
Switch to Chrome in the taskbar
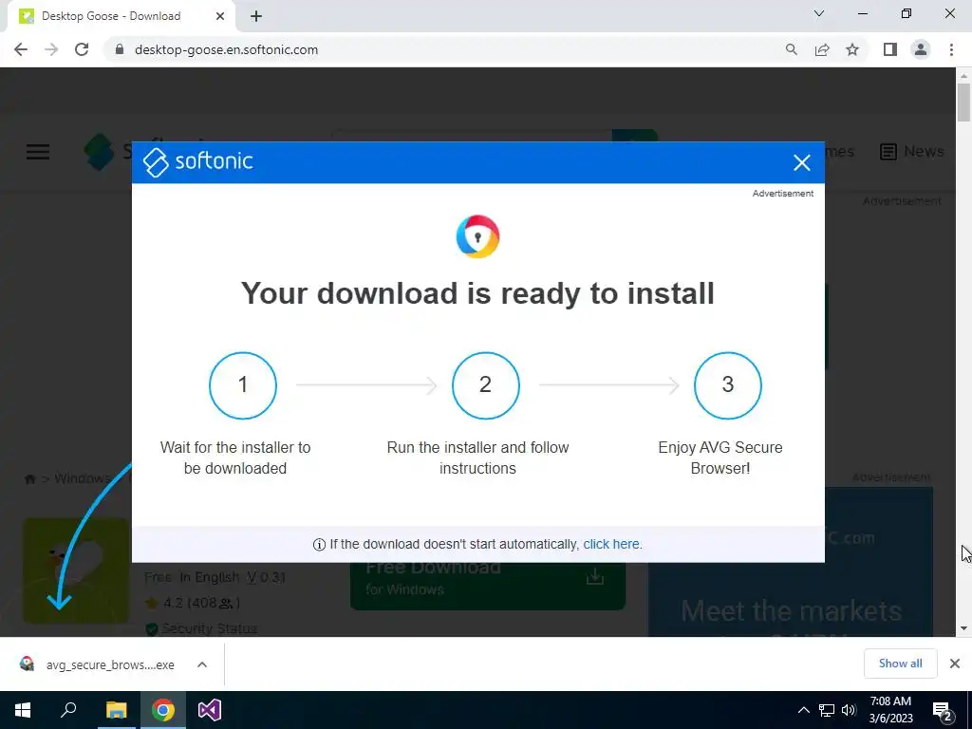162,710
